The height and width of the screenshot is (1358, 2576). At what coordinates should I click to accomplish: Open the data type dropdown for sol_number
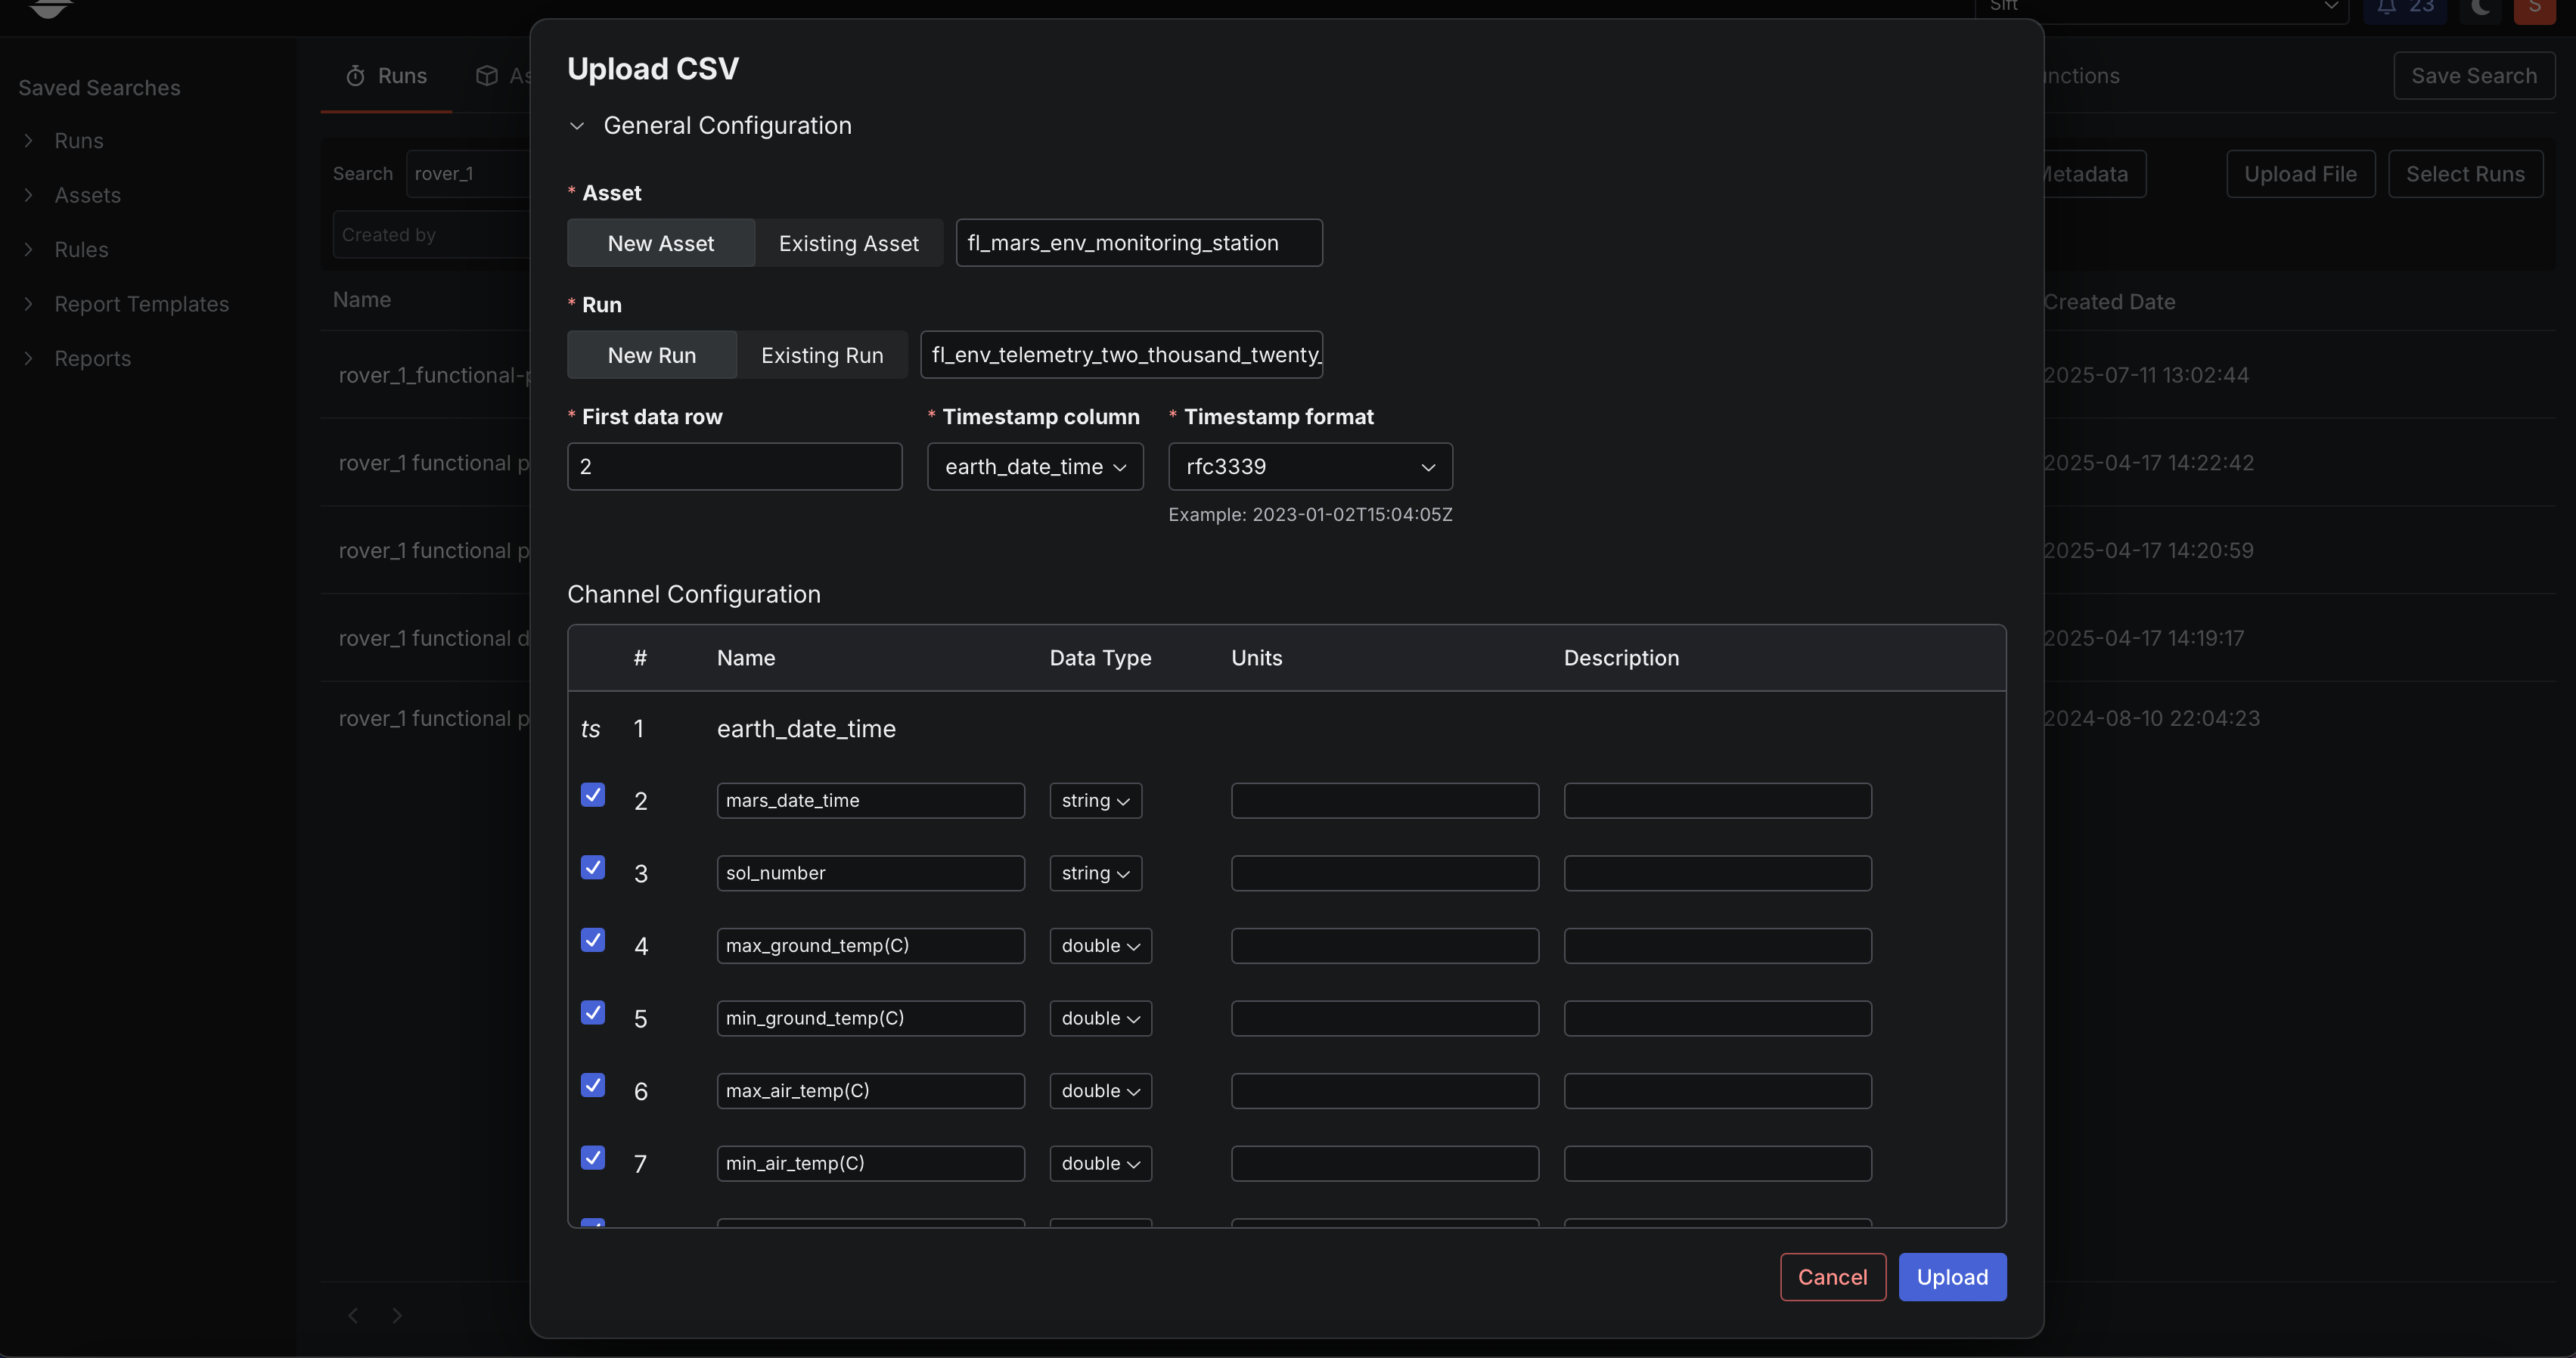click(1094, 873)
